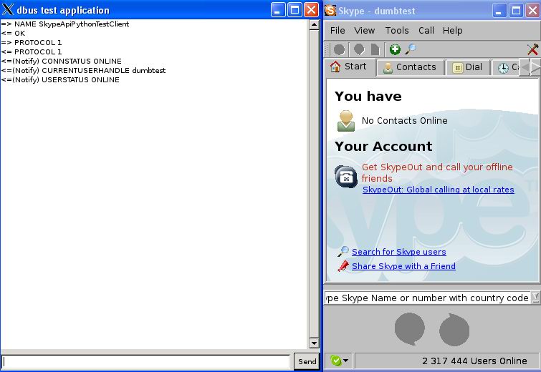Click the contact avatar beside No Contacts Online

click(345, 121)
